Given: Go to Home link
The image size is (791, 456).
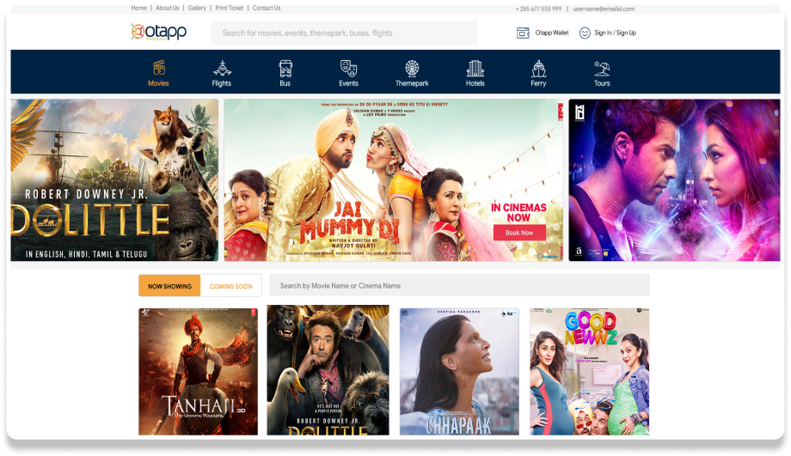Looking at the screenshot, I should [138, 8].
